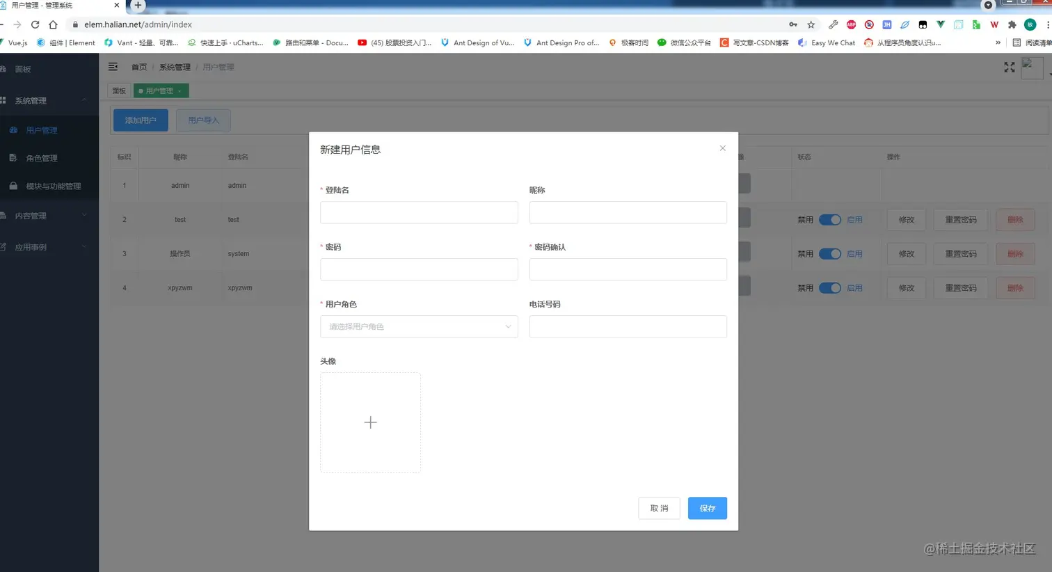1052x572 pixels.
Task: Toggle the status switch for the system user
Action: pos(829,253)
